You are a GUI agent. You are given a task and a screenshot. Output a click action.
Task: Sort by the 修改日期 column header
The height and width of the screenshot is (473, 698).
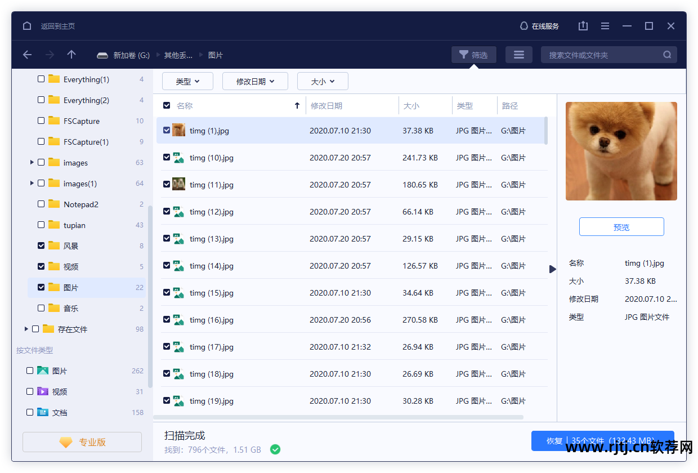tap(326, 106)
